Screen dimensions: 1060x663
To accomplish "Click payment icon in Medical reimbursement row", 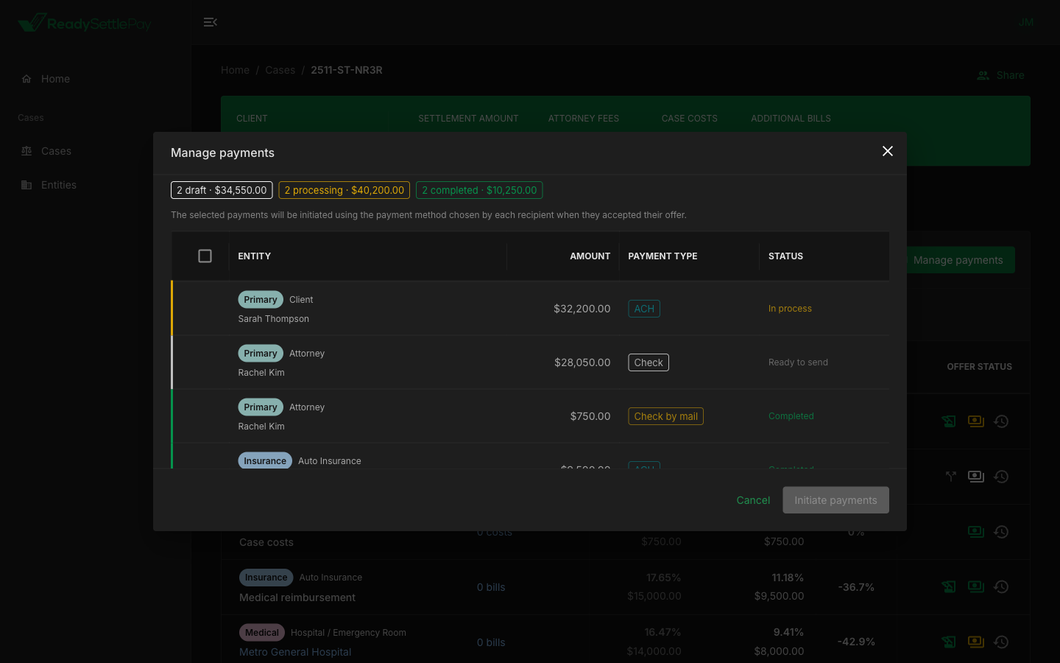I will pyautogui.click(x=976, y=586).
